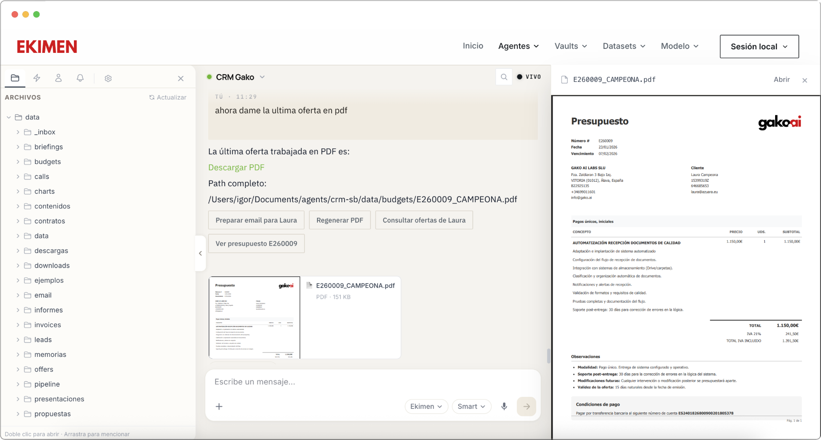
Task: Send message with arrow button
Action: point(527,406)
